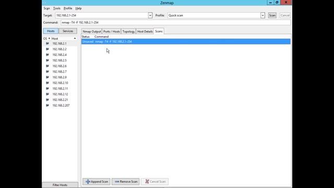Switch to the Scans tab
Screen dimensions: 334x188
pyautogui.click(x=159, y=31)
